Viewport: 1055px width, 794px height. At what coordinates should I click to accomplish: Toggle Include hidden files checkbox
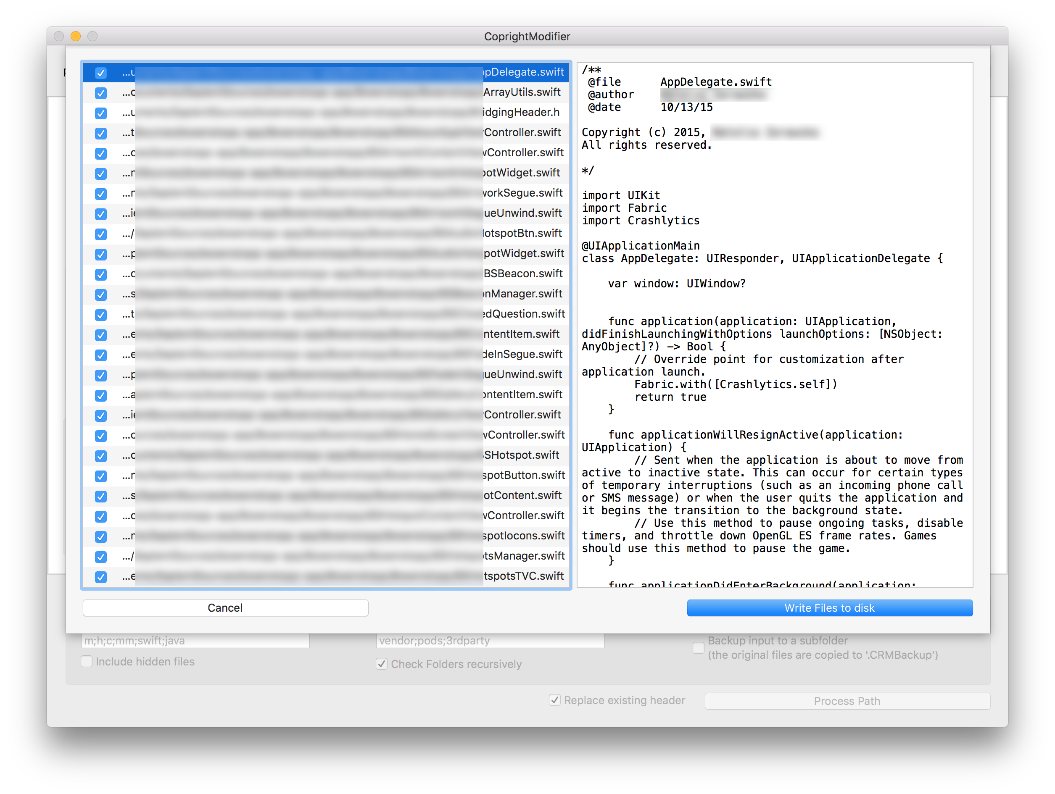pyautogui.click(x=87, y=662)
